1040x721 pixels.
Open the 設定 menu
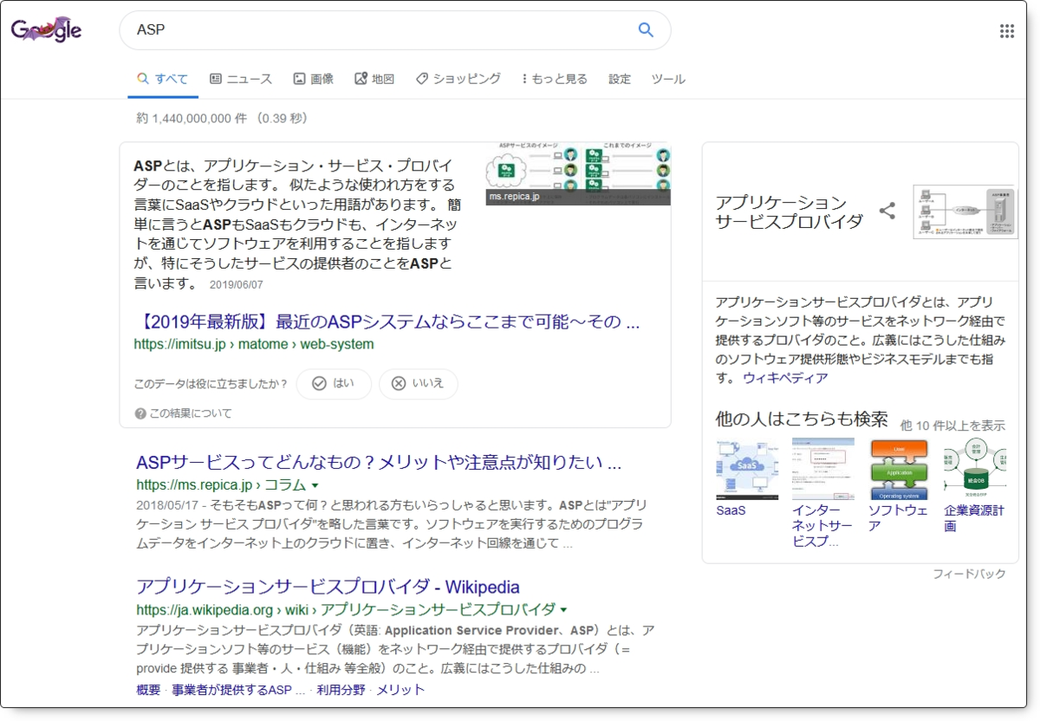pos(619,78)
